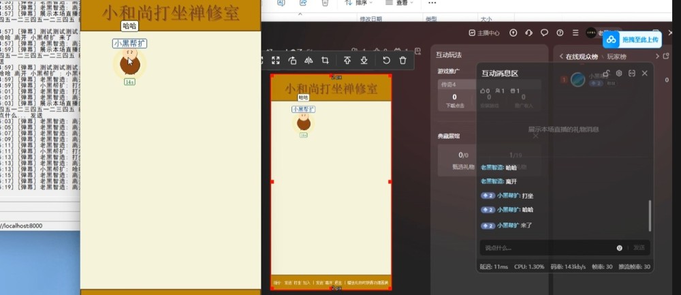
Task: Click the help question mark icon
Action: 560,33
